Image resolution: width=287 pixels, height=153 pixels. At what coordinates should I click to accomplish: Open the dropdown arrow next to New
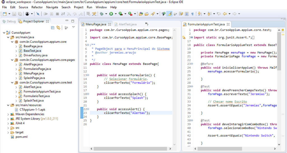[9, 14]
